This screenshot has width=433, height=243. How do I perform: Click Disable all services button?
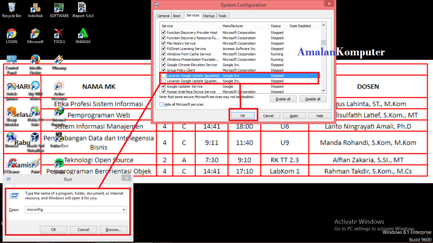coord(313,99)
